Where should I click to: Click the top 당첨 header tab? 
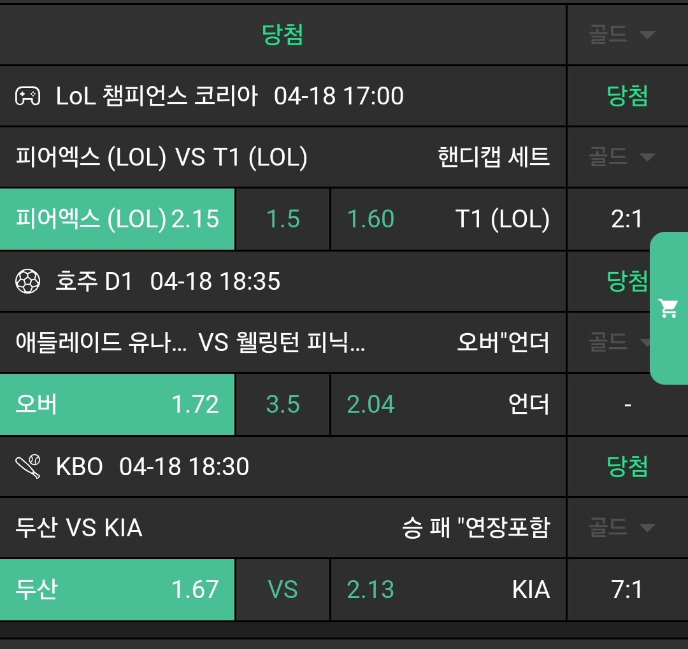pyautogui.click(x=283, y=34)
